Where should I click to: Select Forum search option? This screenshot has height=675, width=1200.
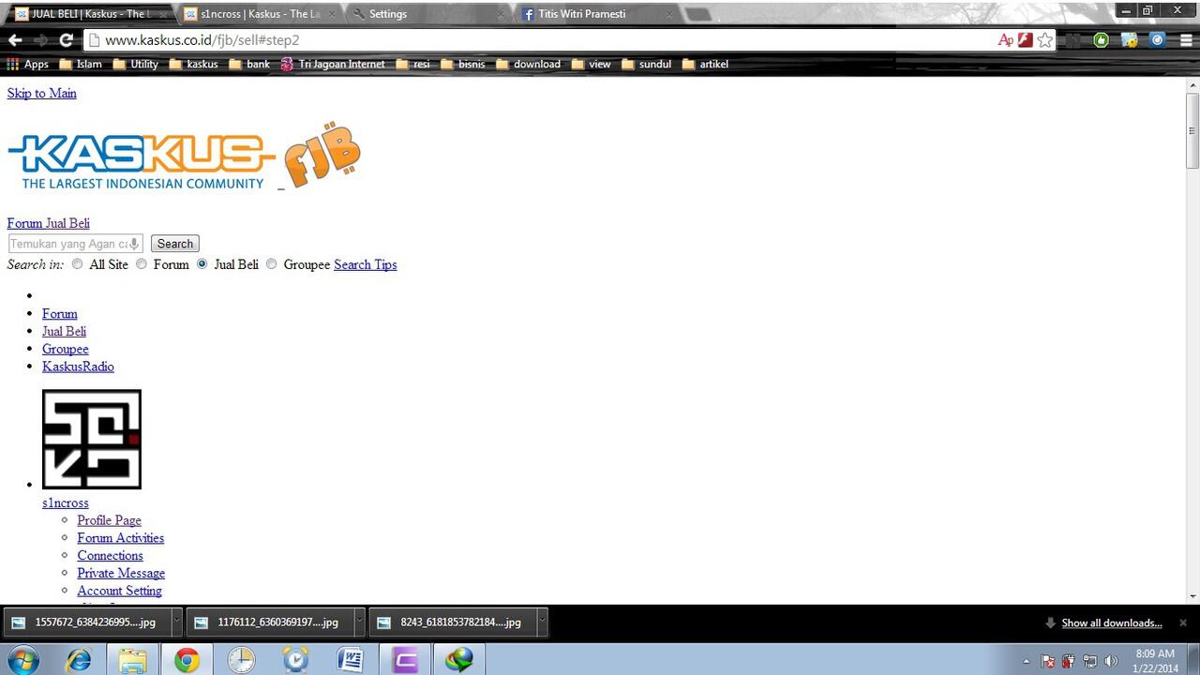point(142,264)
